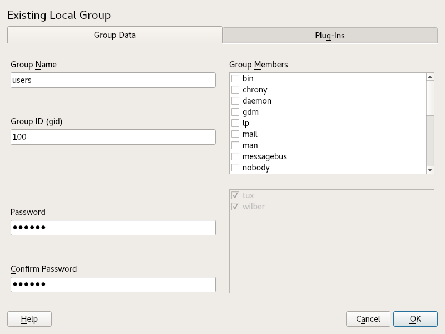The height and width of the screenshot is (334, 445).
Task: Click the Cancel button
Action: [x=368, y=319]
